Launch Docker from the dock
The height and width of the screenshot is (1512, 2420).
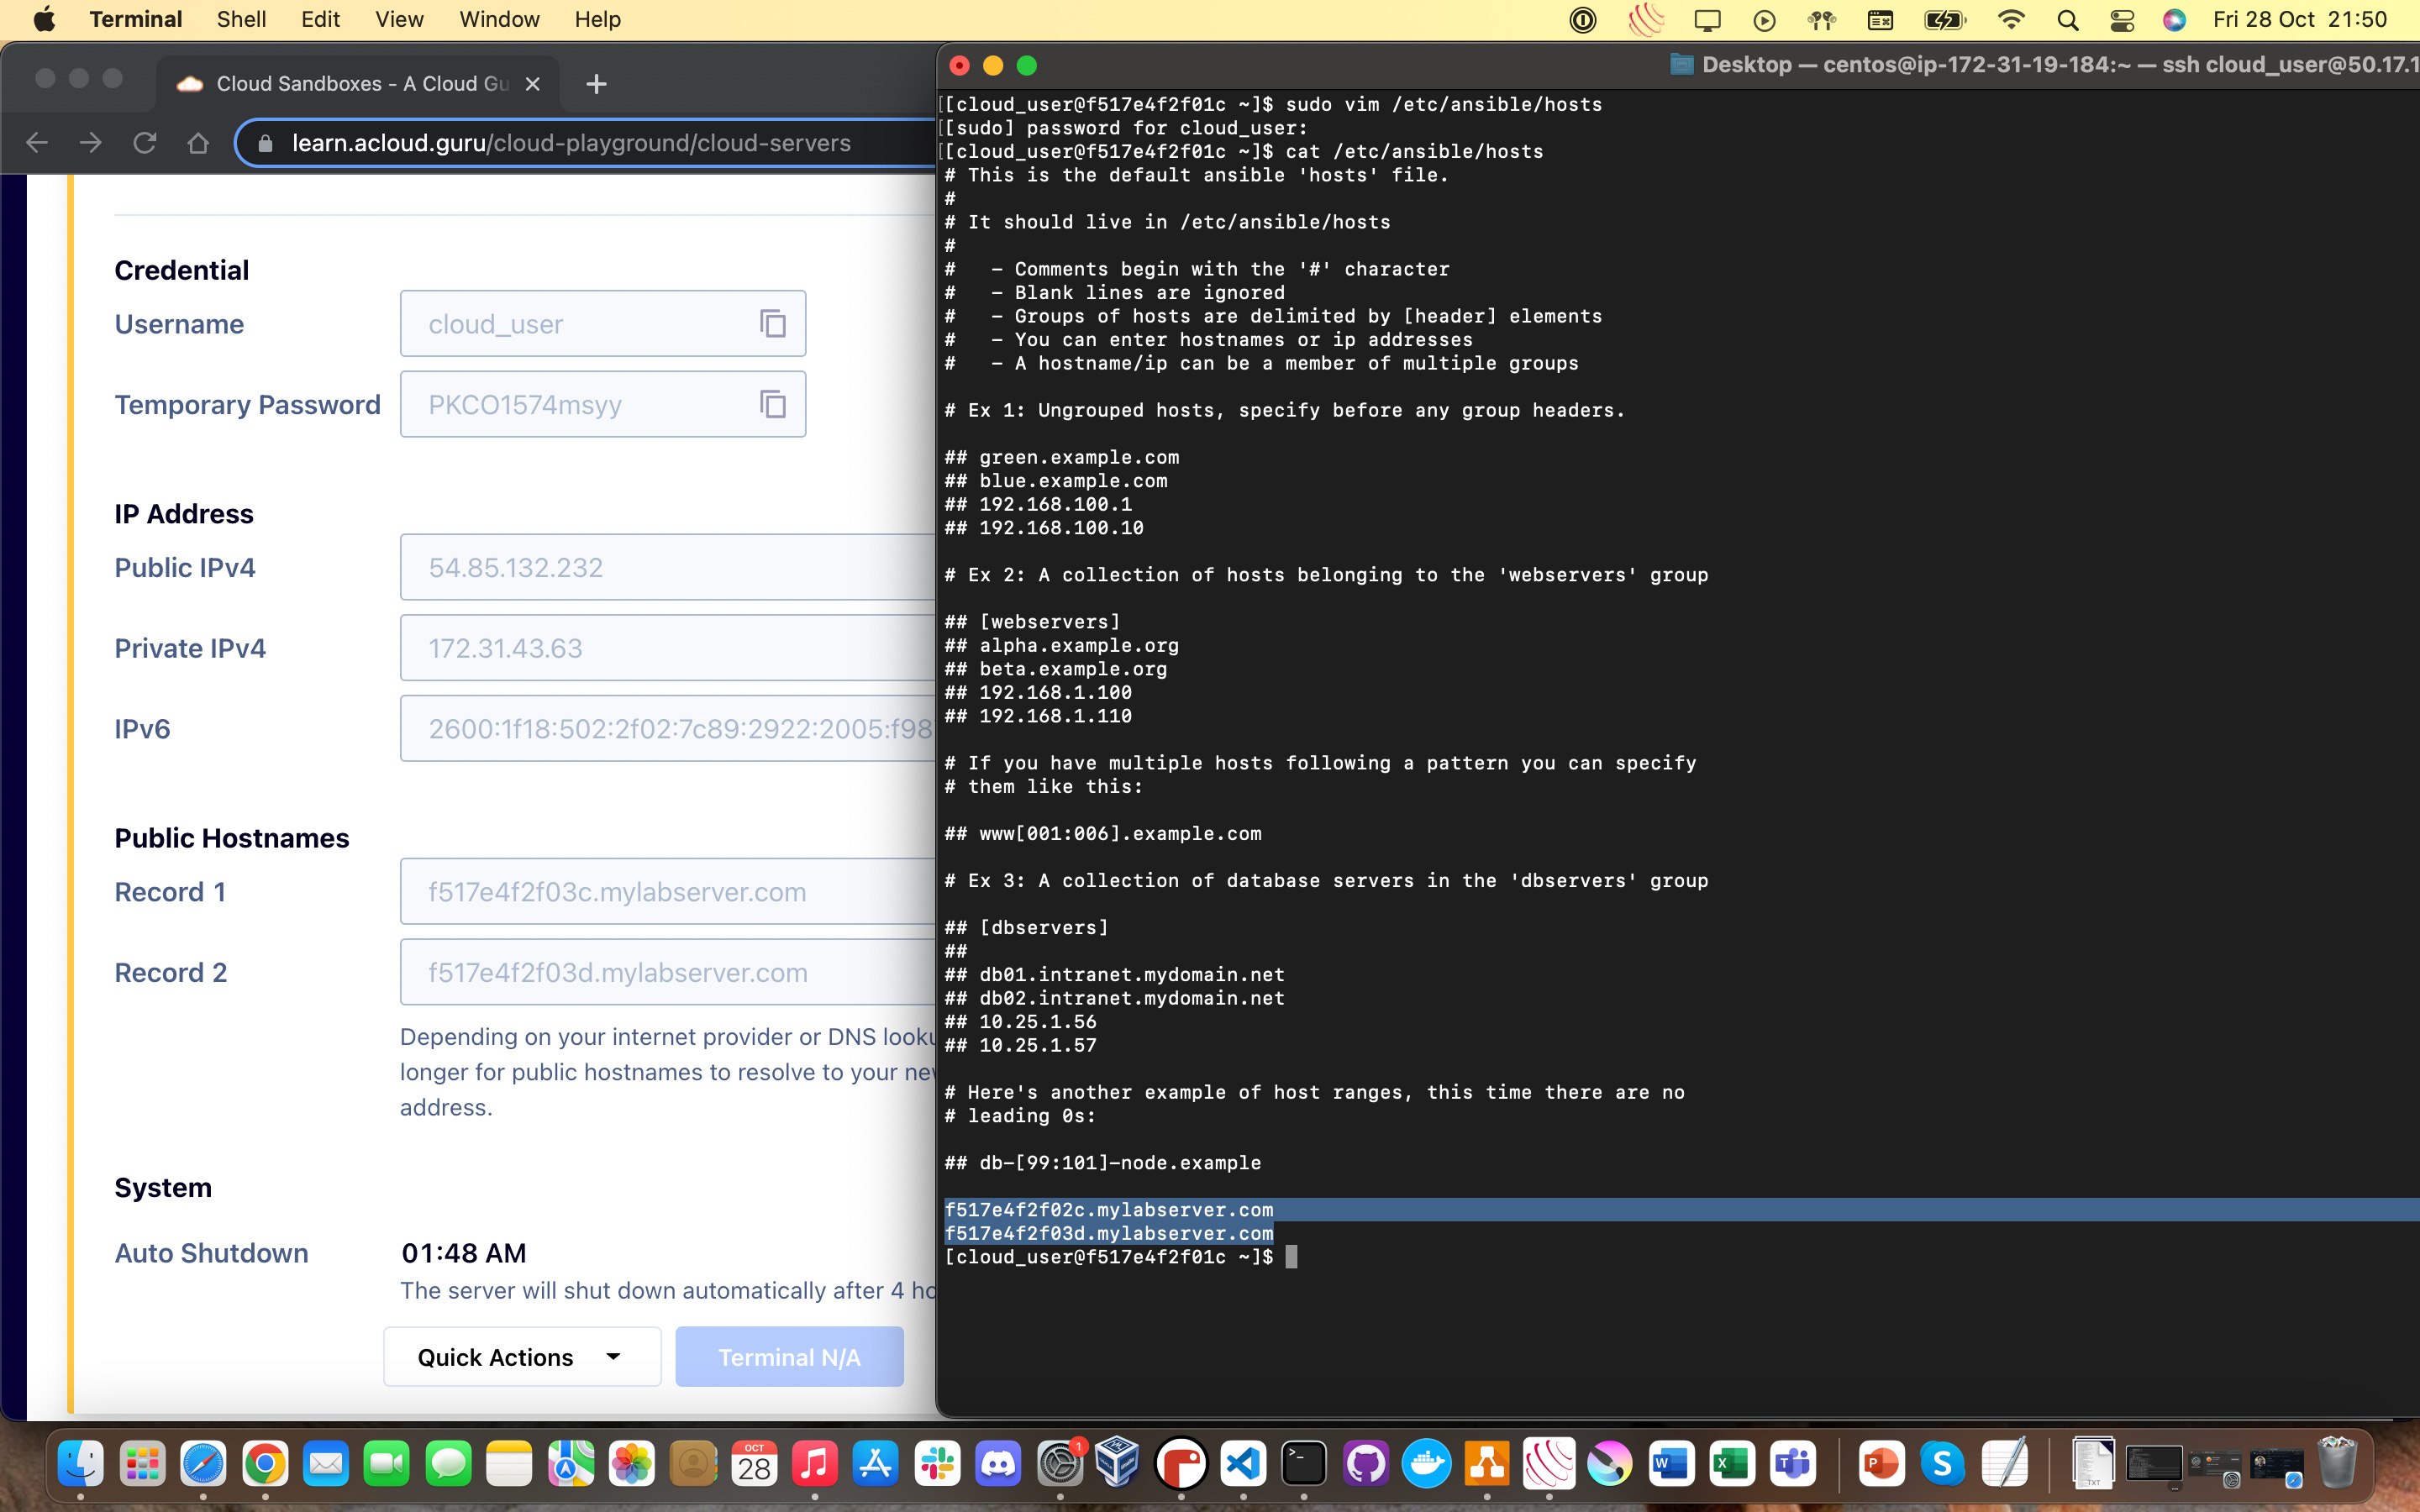1426,1465
